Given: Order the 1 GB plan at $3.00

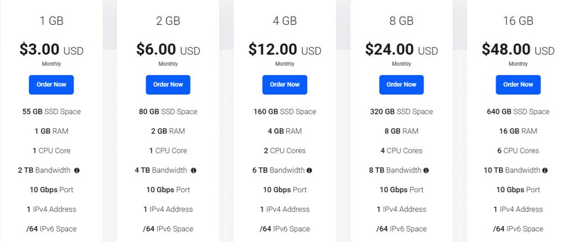Looking at the screenshot, I should [x=51, y=85].
